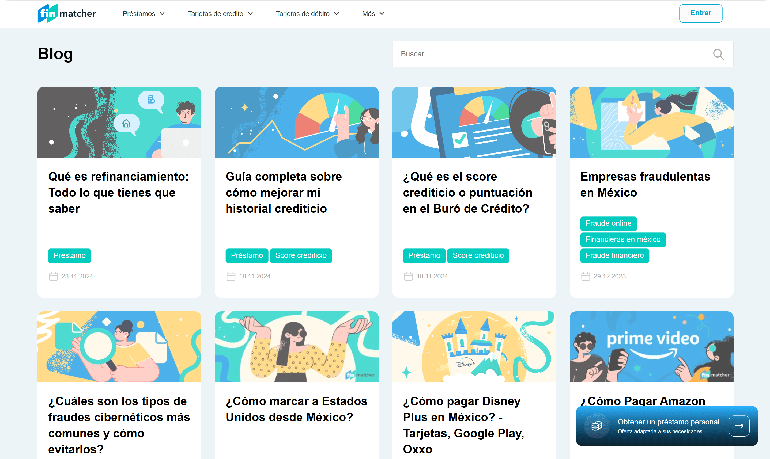
Task: Click the arrow icon on the personal loan banner
Action: (x=739, y=426)
